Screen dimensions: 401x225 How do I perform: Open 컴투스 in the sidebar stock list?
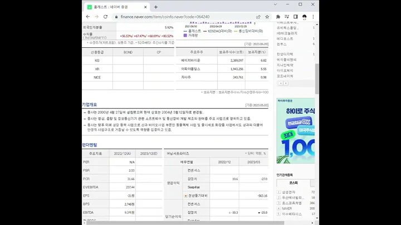click(282, 44)
